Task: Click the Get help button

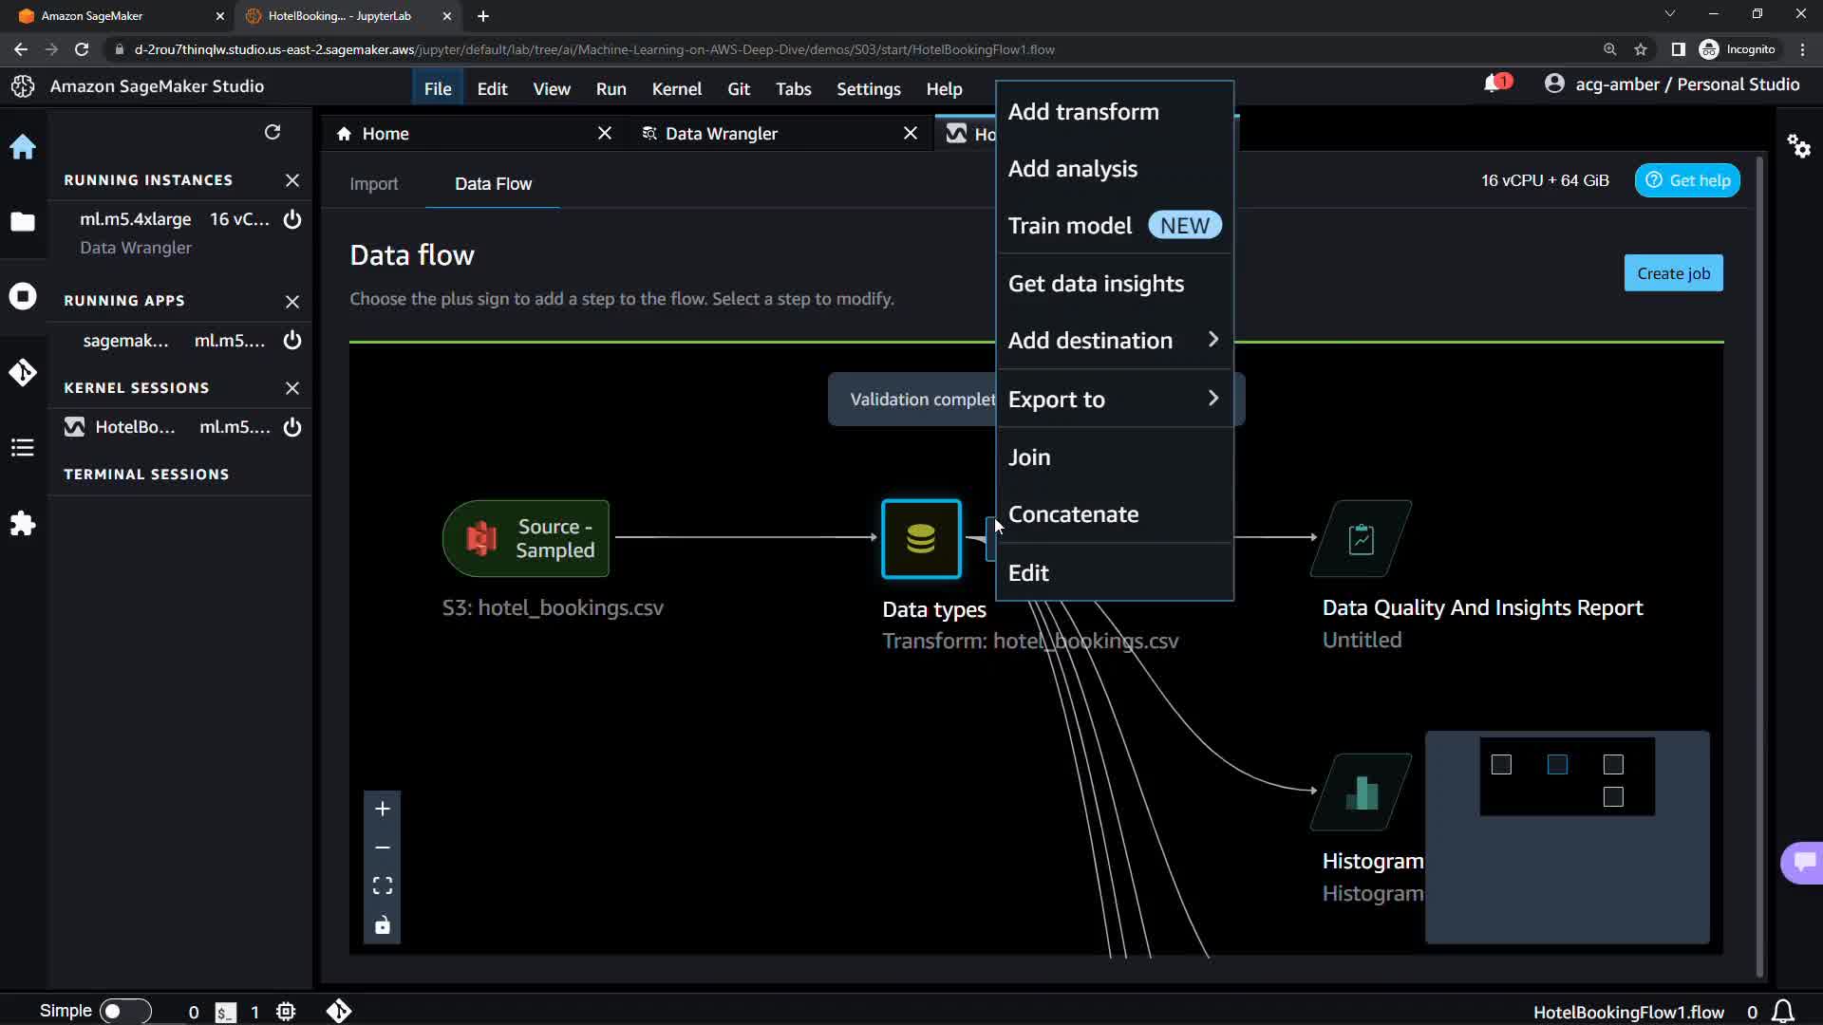Action: pos(1687,180)
